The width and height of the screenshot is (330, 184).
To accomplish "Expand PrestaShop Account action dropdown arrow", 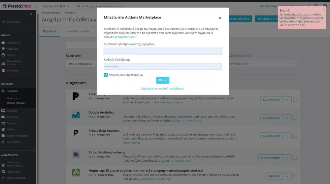I will pos(287,136).
